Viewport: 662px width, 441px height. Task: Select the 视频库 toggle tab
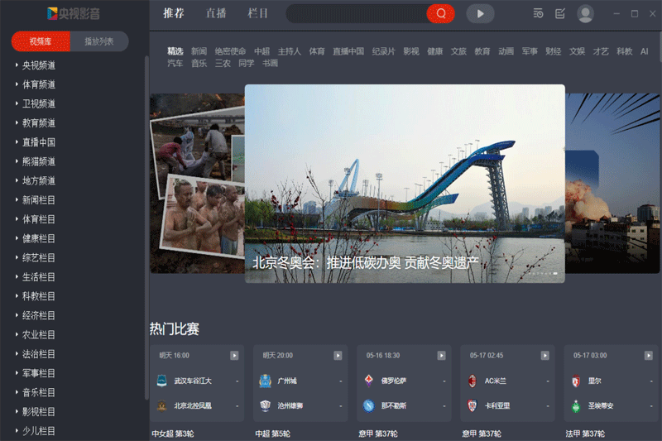[x=40, y=41]
